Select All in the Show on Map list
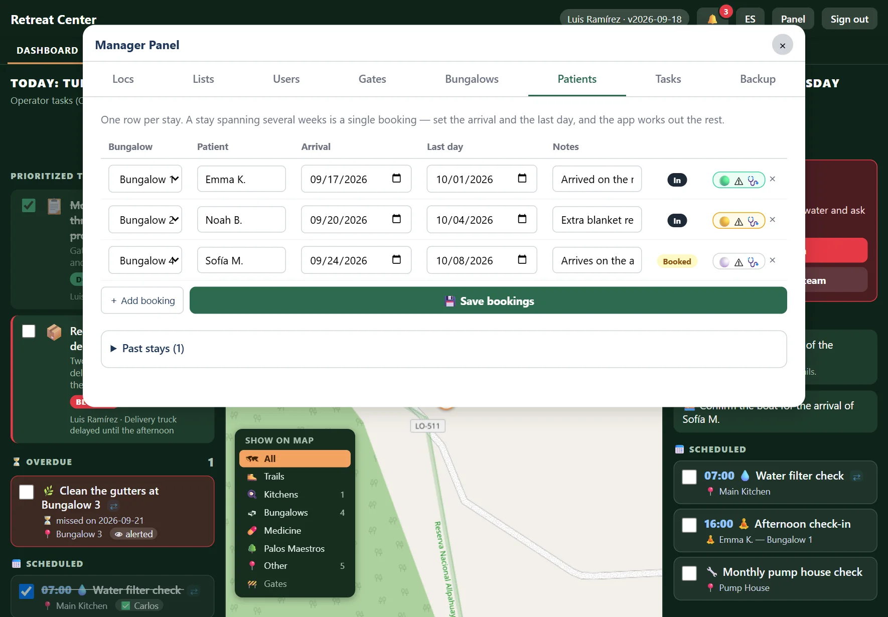This screenshot has width=888, height=617. (295, 458)
